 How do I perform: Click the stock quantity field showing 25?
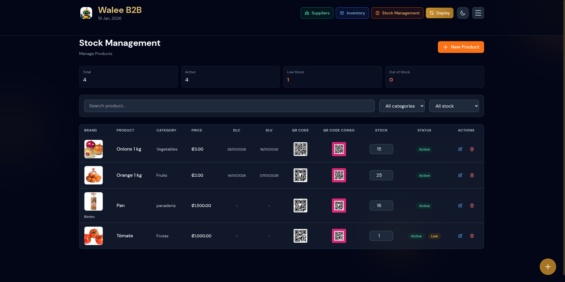[381, 175]
